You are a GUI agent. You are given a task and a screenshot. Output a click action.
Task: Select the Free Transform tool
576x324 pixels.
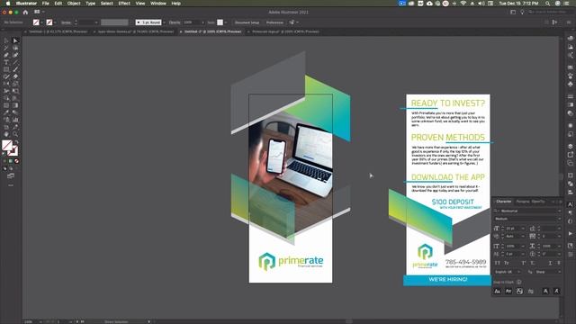(x=15, y=91)
